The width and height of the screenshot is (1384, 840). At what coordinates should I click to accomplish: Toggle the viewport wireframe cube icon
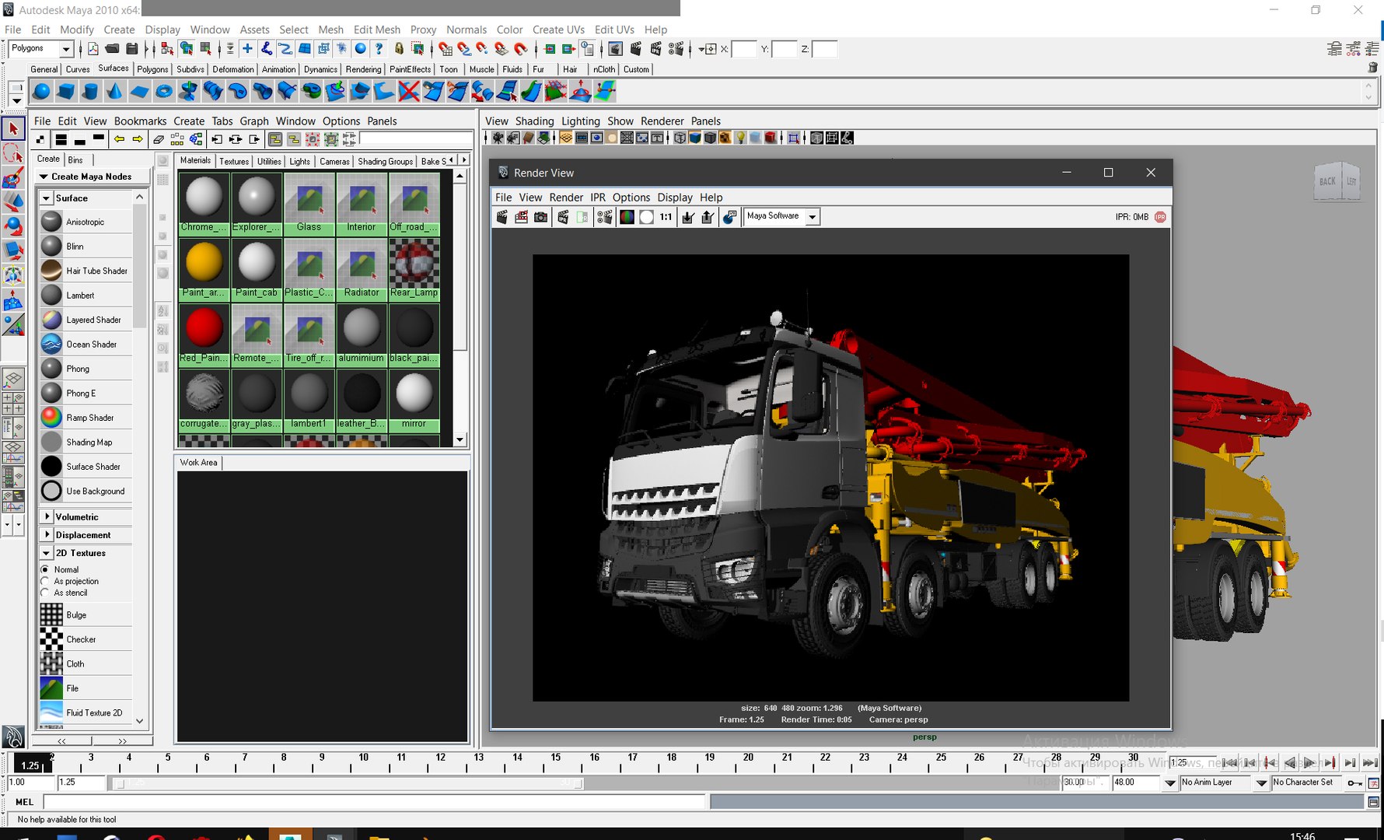click(680, 138)
